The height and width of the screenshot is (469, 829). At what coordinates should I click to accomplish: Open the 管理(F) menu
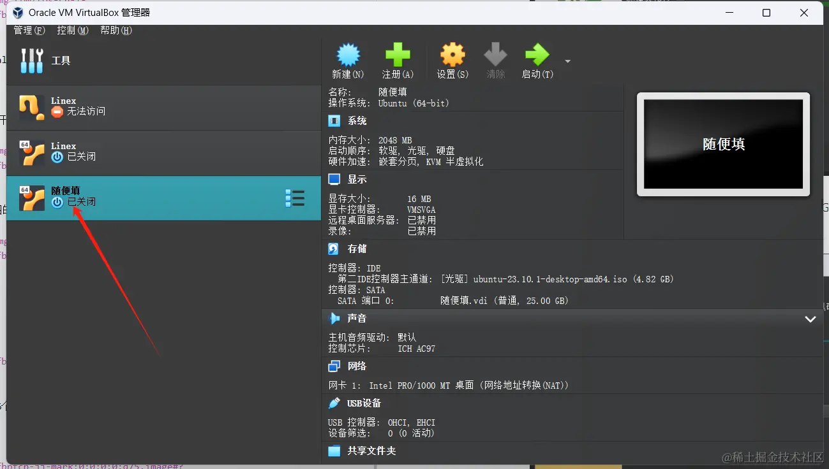(29, 31)
